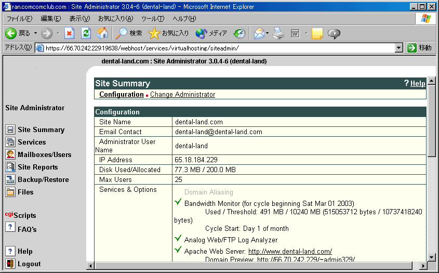
Task: Open the http://www.dental-land.com/ link
Action: pos(290,251)
